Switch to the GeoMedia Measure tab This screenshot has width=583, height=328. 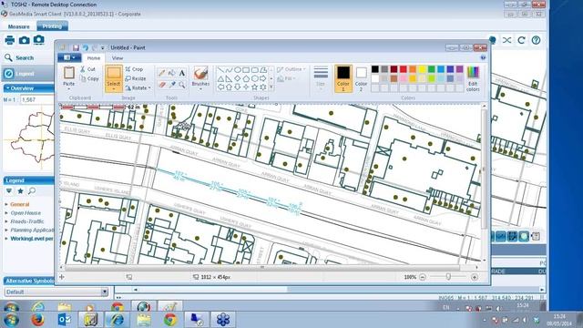click(x=18, y=26)
